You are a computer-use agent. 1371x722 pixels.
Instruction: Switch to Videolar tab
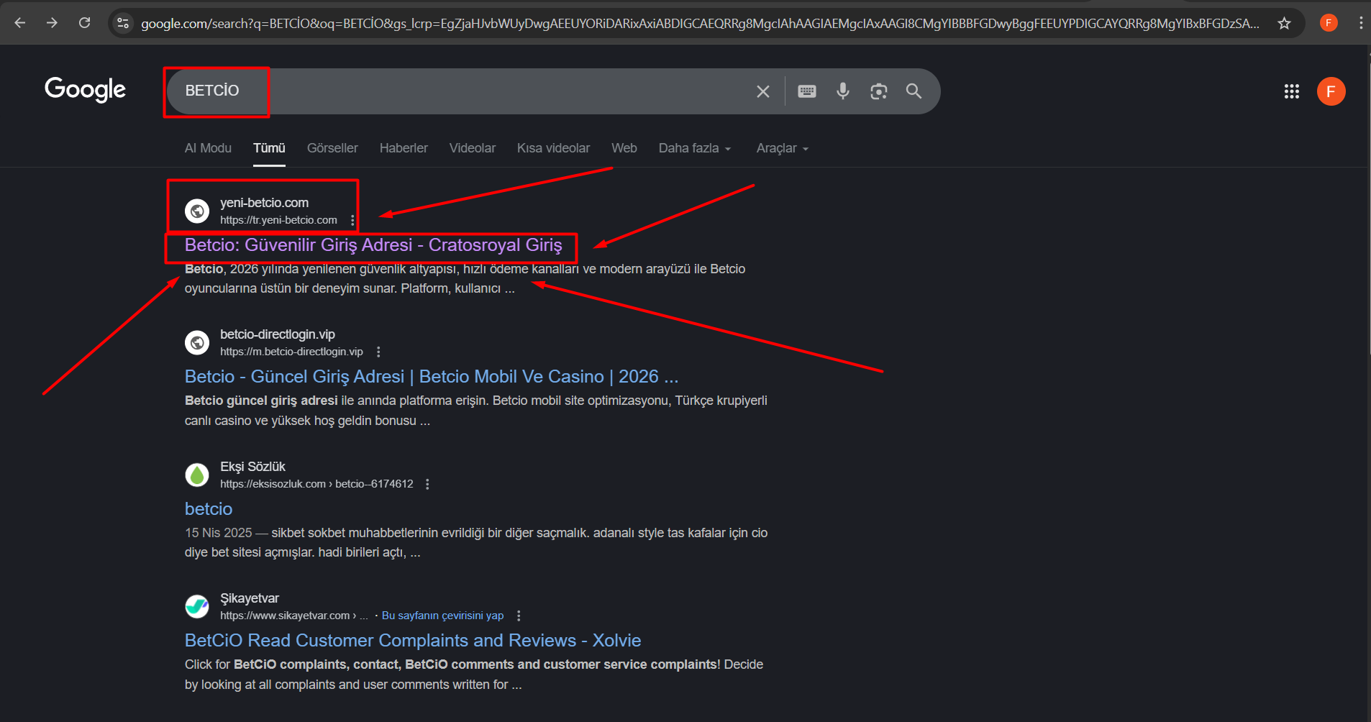(x=473, y=148)
